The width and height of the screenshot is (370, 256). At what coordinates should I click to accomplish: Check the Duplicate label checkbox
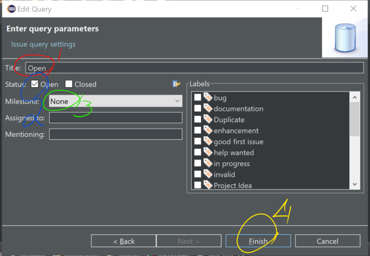pyautogui.click(x=198, y=119)
